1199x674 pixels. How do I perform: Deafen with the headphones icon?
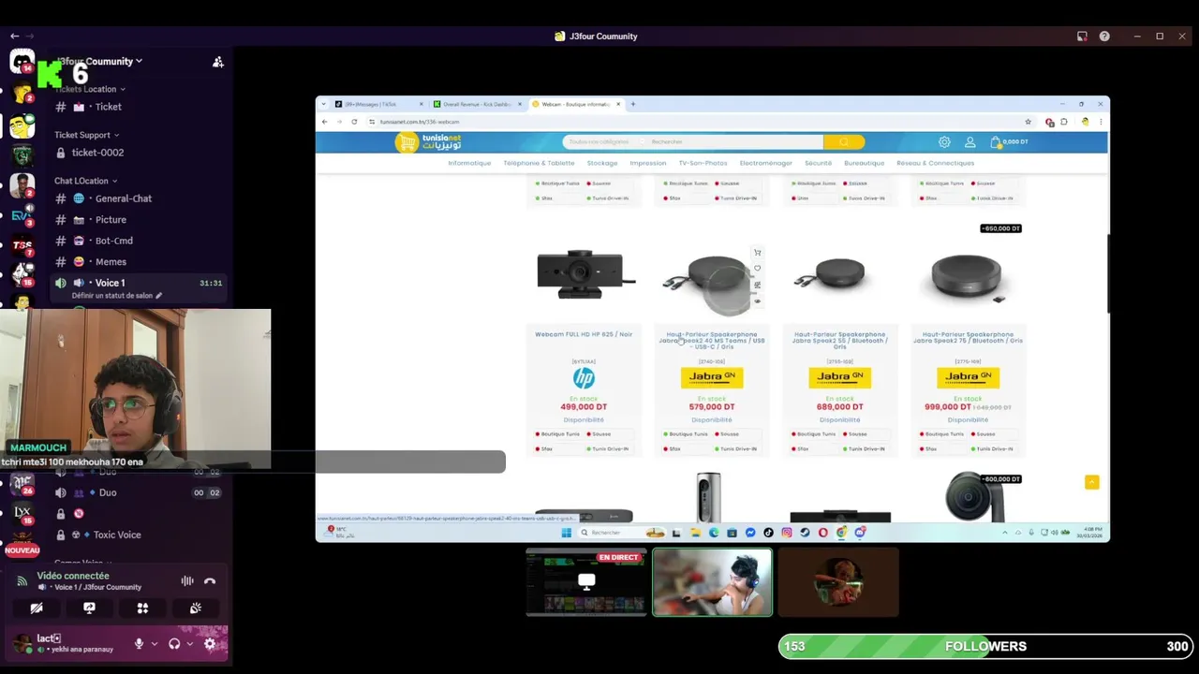point(174,644)
